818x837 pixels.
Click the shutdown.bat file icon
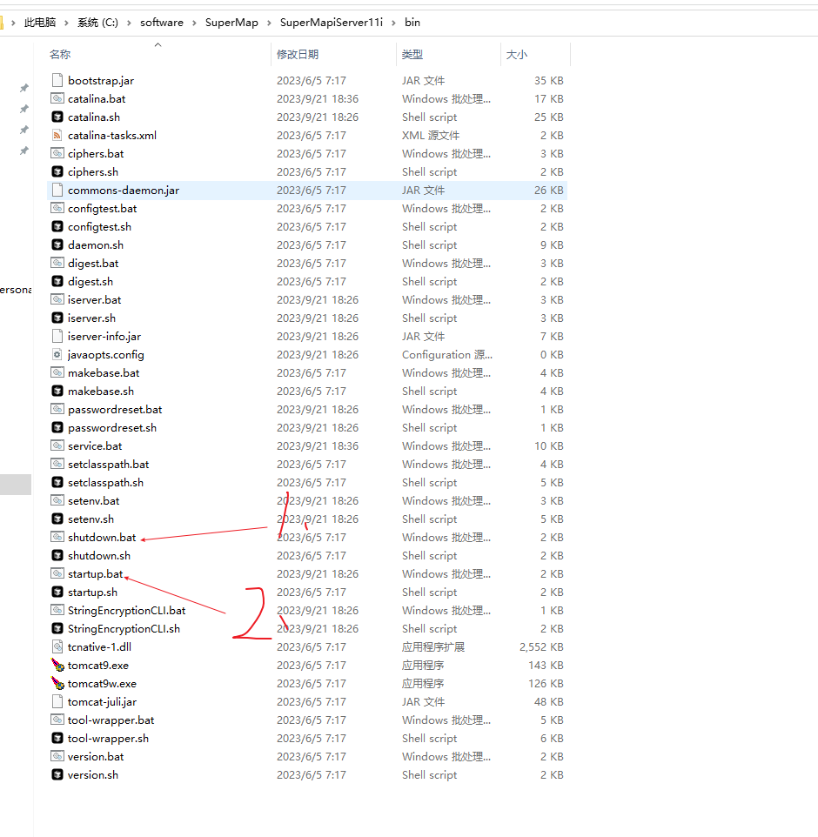(57, 537)
